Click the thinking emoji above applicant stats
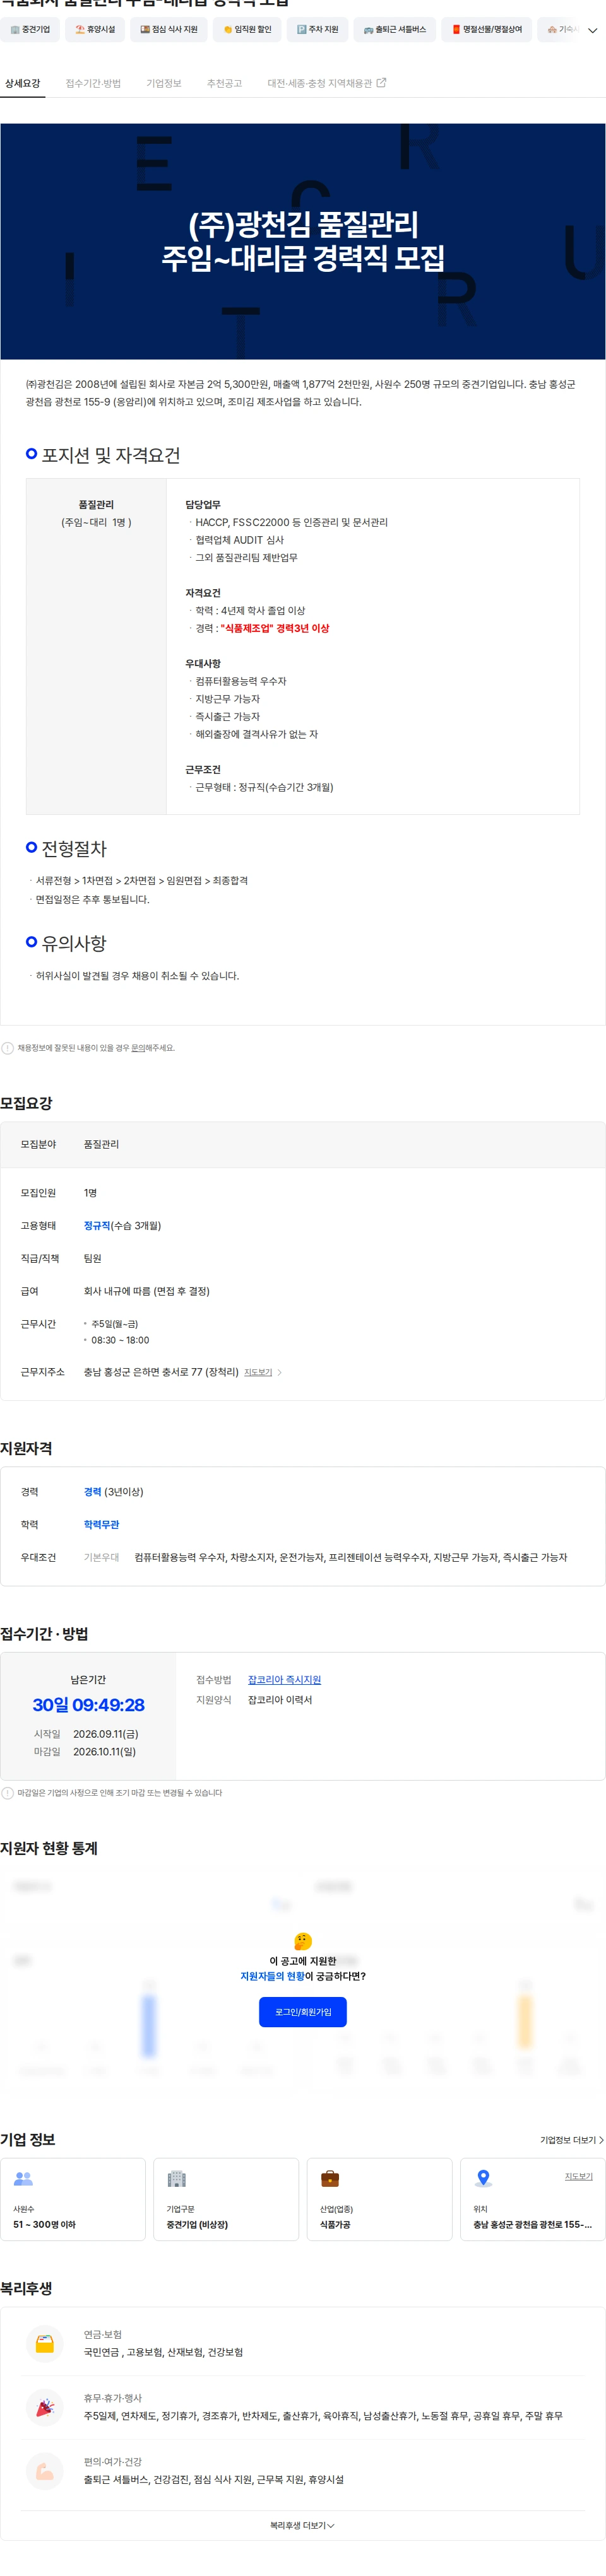The width and height of the screenshot is (606, 2576). (303, 1941)
